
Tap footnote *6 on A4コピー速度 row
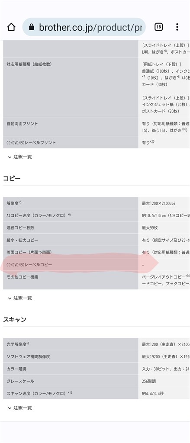(x=69, y=215)
